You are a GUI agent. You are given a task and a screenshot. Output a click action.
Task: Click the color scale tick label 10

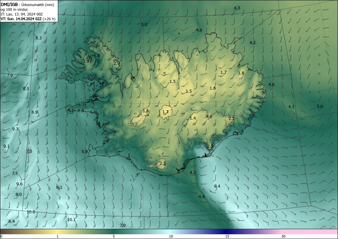(171, 237)
